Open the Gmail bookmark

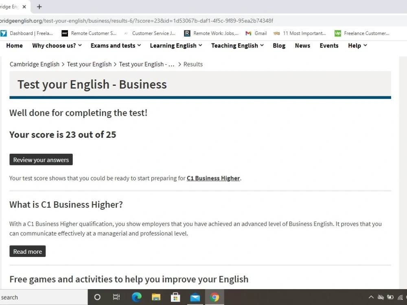coord(256,33)
